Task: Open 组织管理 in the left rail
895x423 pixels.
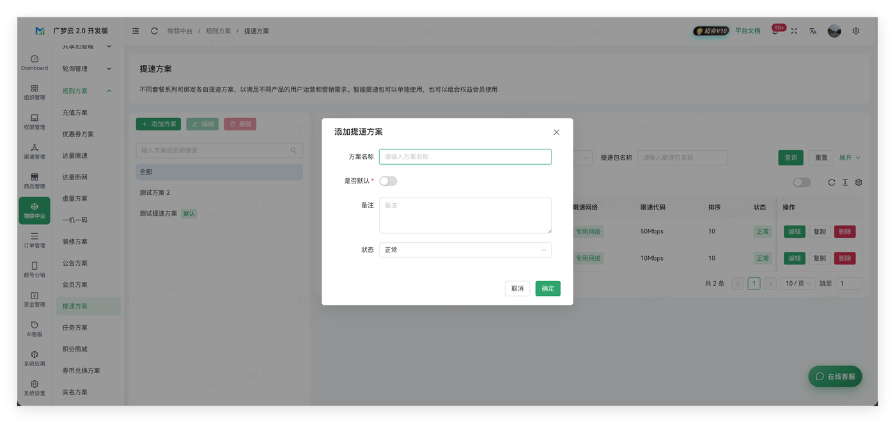Action: (35, 92)
